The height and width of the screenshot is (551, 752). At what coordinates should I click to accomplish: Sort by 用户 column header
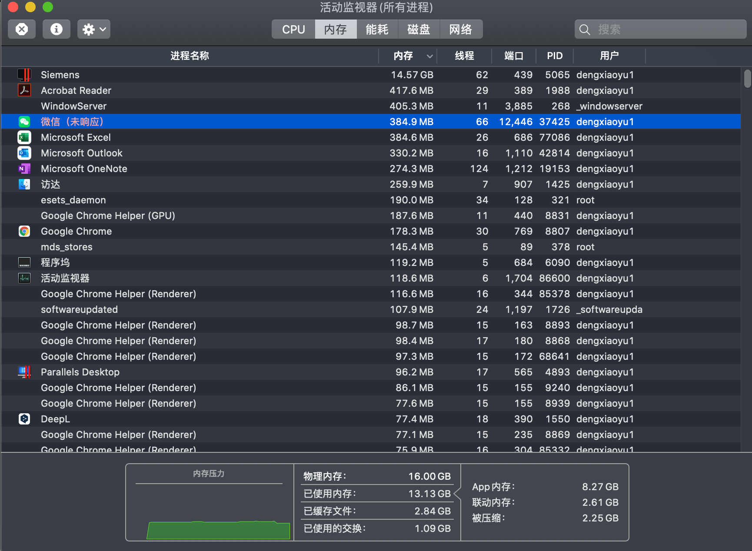click(x=609, y=56)
